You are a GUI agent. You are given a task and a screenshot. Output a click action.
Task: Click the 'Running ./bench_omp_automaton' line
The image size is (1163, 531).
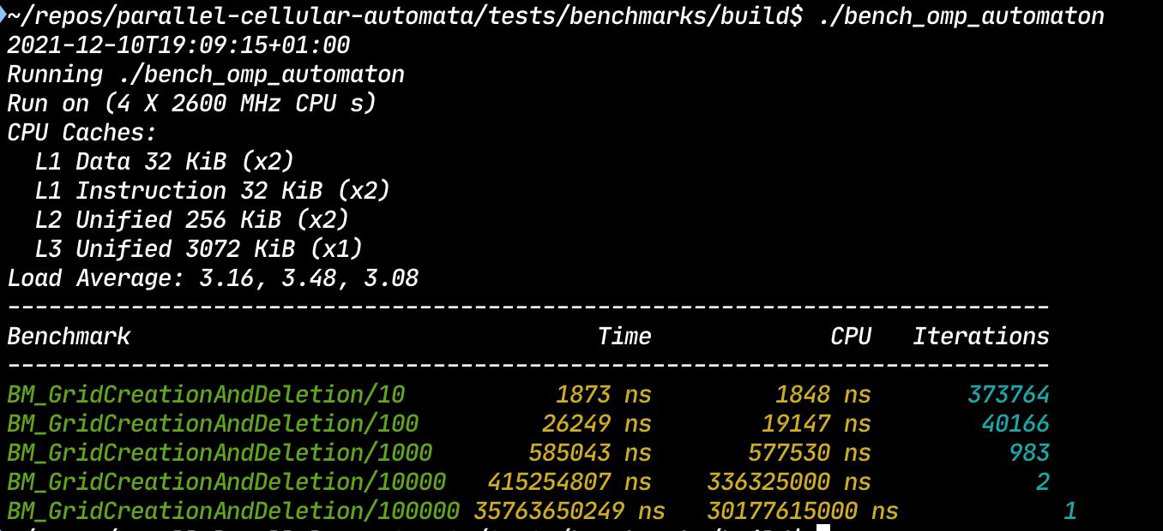(206, 75)
